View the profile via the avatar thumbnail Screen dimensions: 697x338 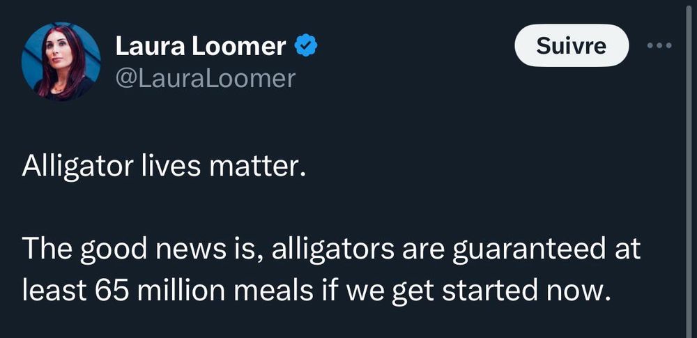click(61, 61)
